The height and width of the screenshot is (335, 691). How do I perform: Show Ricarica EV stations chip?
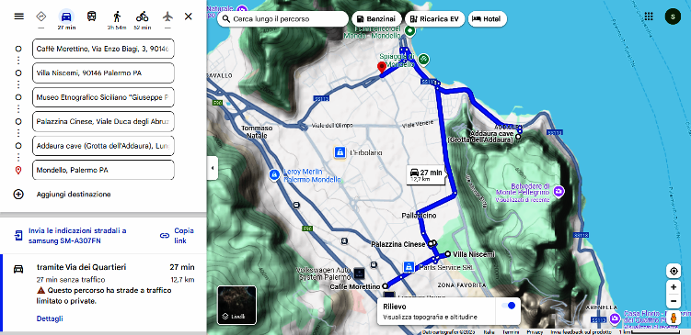click(434, 19)
